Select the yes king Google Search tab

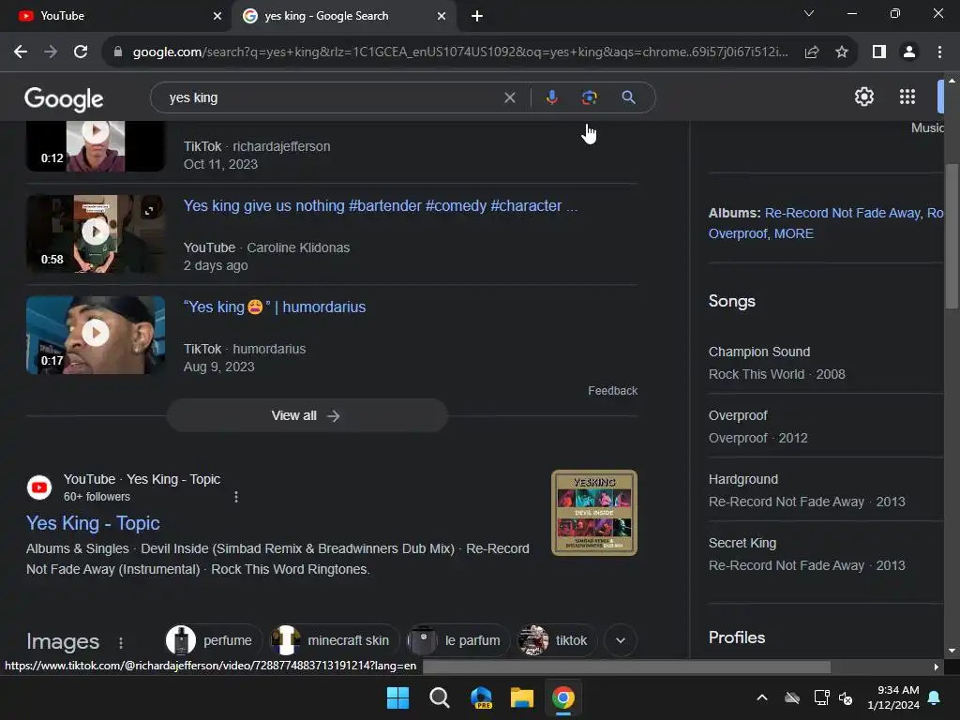click(x=343, y=16)
